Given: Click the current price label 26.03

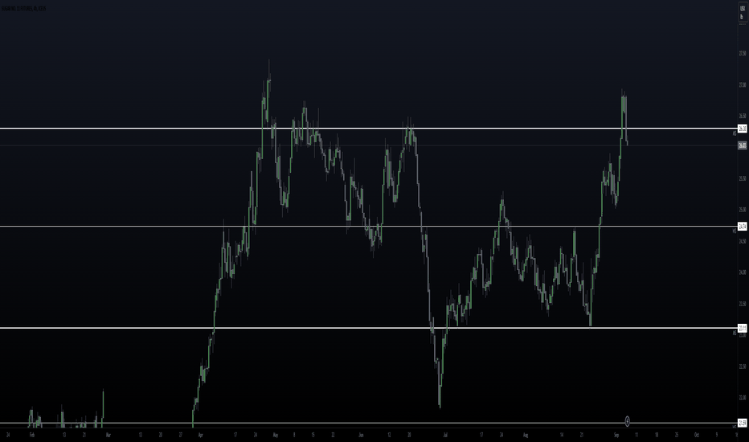Looking at the screenshot, I should 743,145.
